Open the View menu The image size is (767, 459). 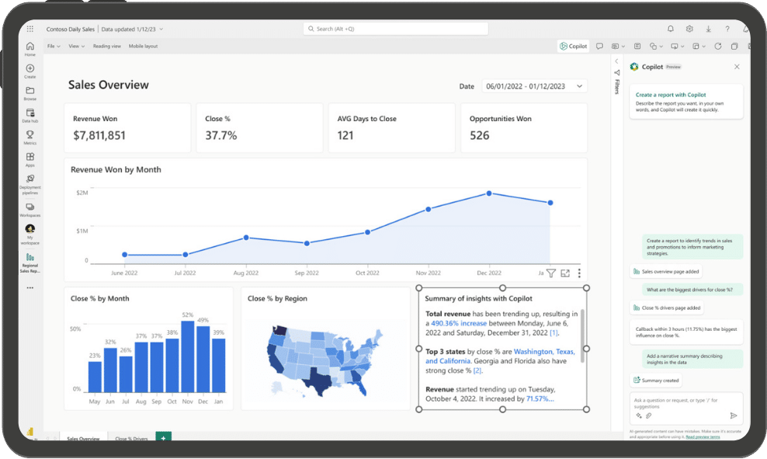tap(76, 46)
